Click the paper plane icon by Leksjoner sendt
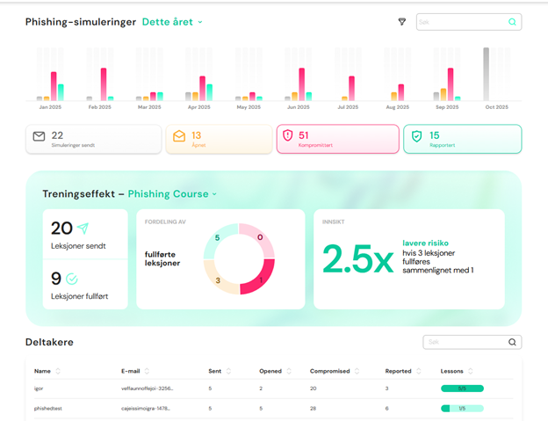 [x=83, y=229]
